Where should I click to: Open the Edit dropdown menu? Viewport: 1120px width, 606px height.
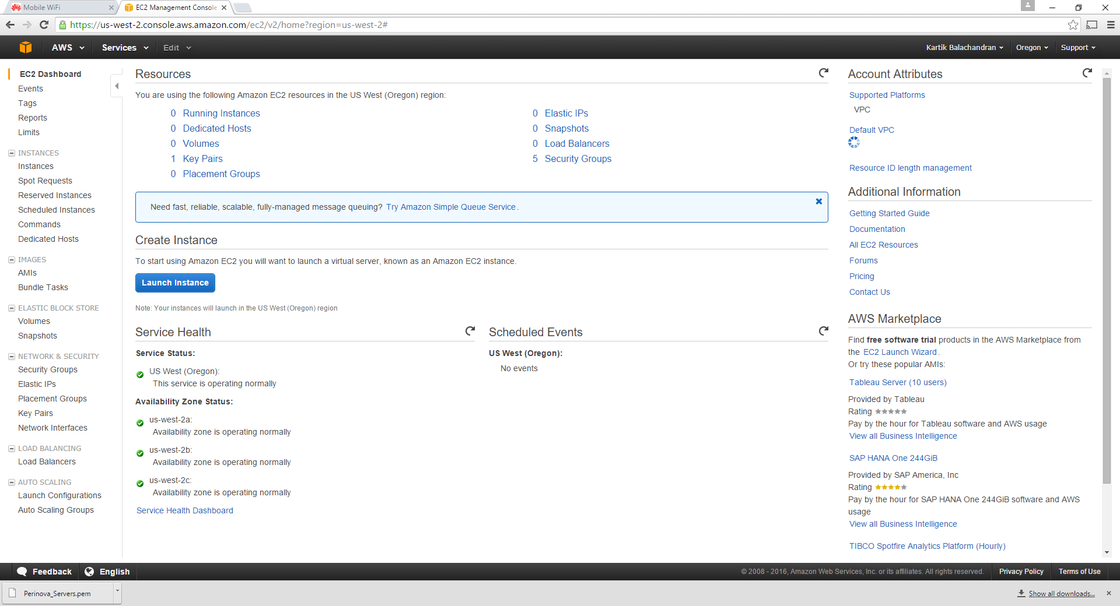coord(177,48)
